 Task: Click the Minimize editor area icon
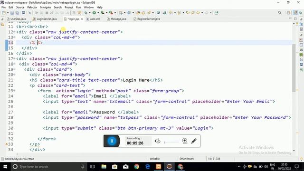(x=290, y=19)
